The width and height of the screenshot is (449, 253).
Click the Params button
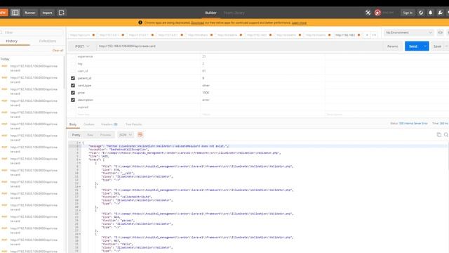[x=392, y=46]
